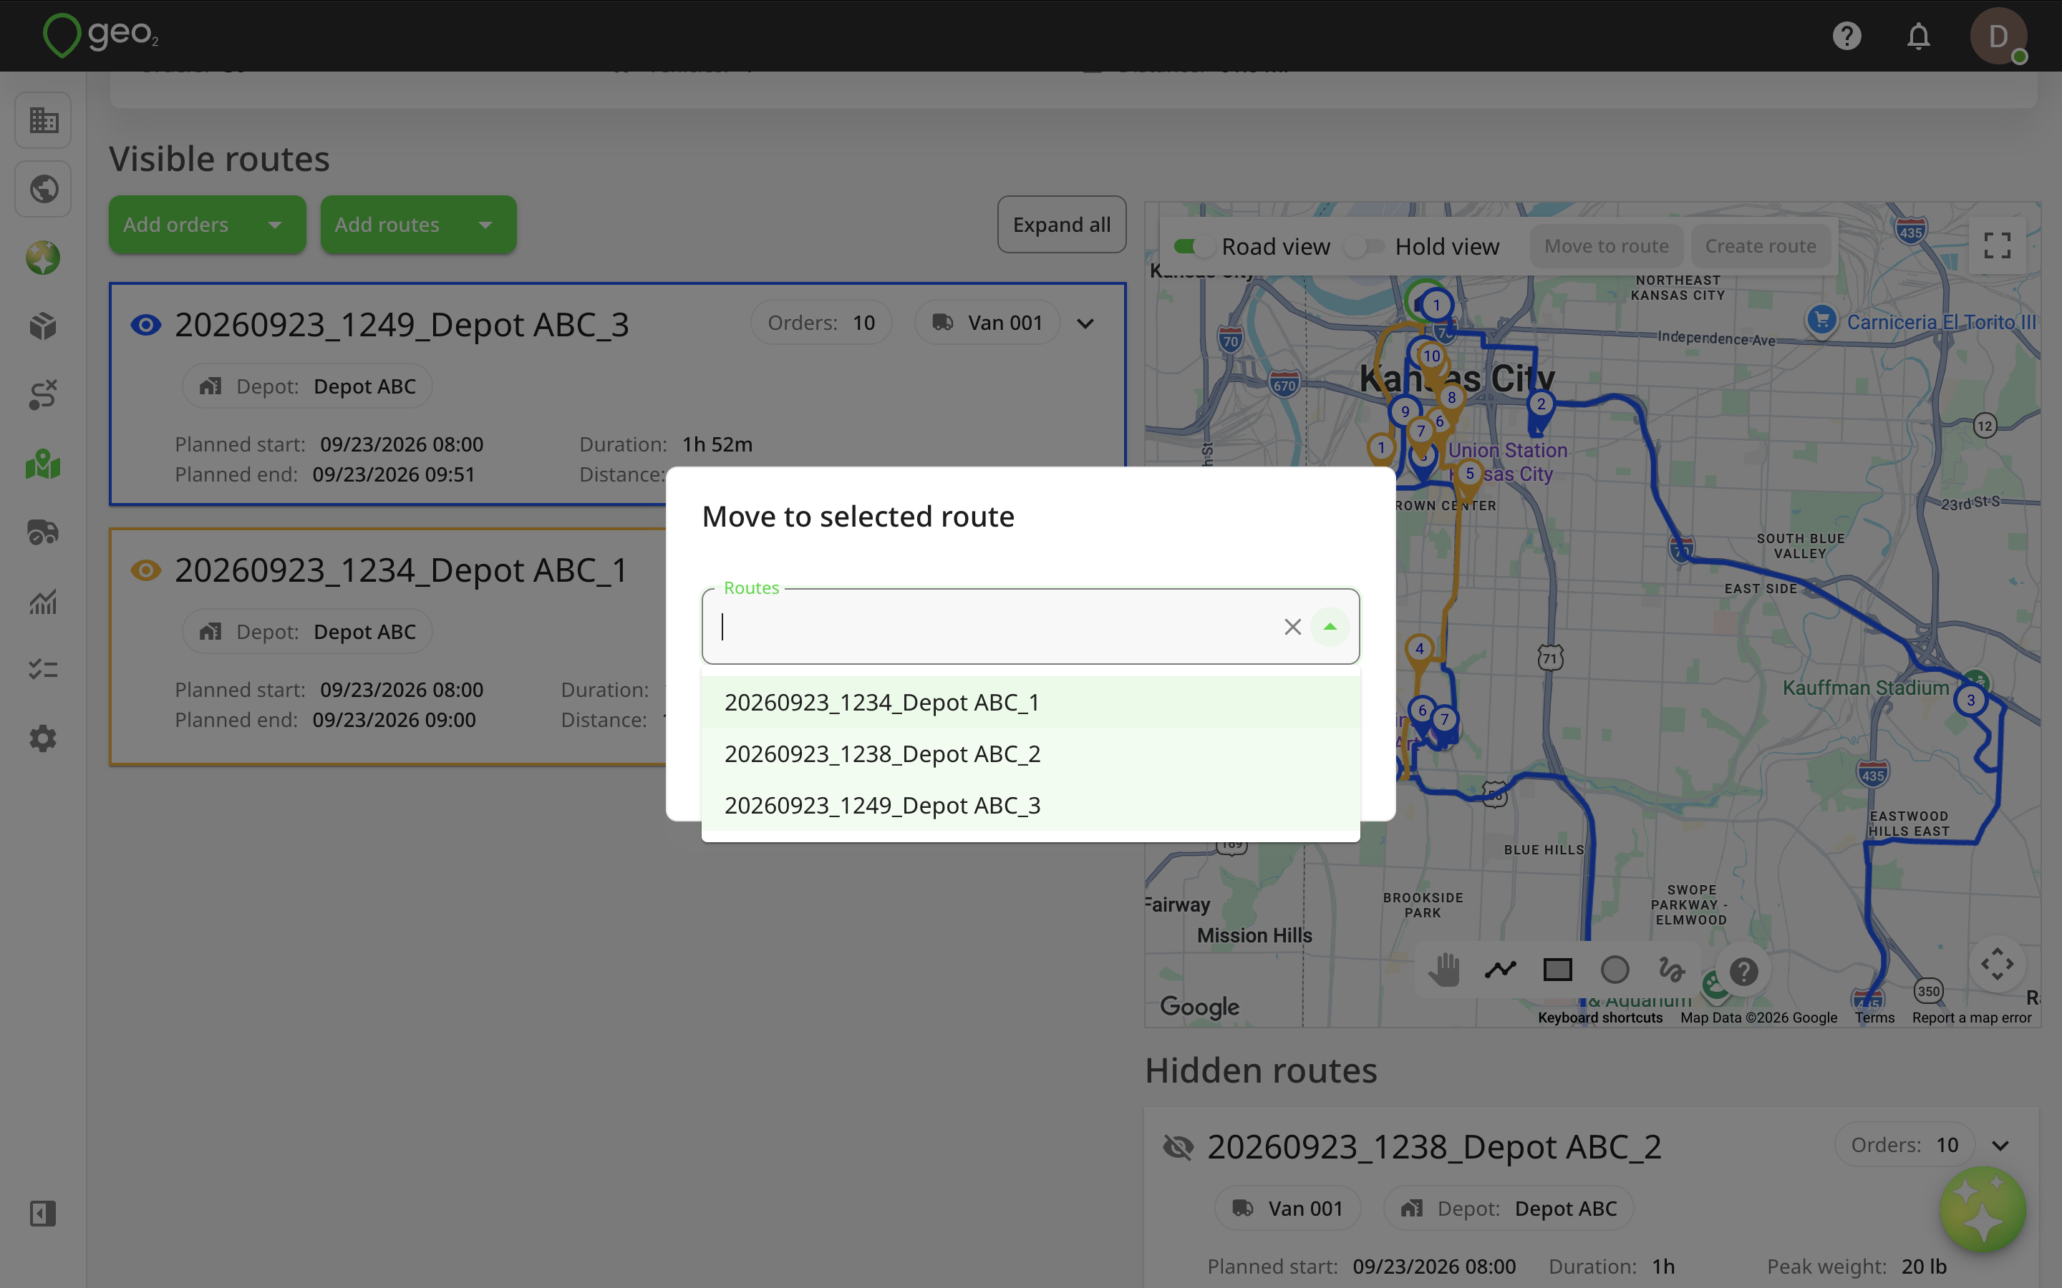Select the rectangle selection tool on map
This screenshot has height=1288, width=2062.
click(1557, 970)
